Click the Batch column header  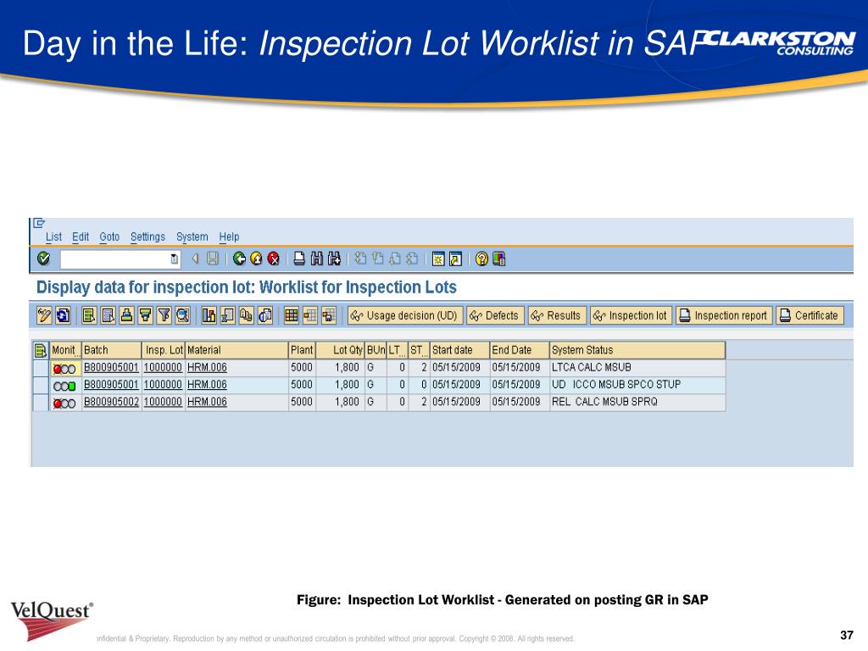pos(111,350)
